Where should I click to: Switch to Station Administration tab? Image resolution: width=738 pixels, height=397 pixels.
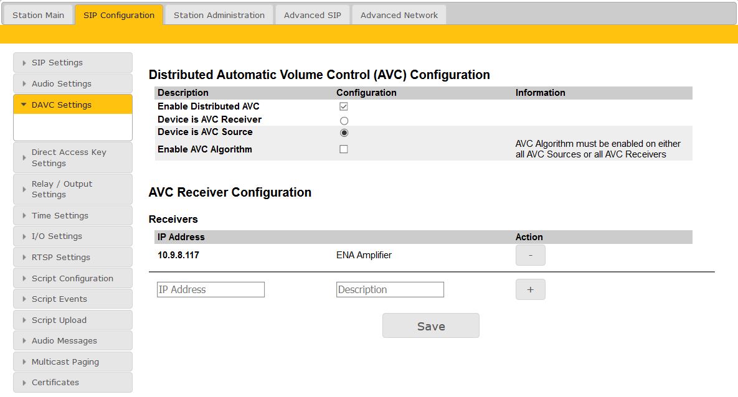click(x=219, y=15)
